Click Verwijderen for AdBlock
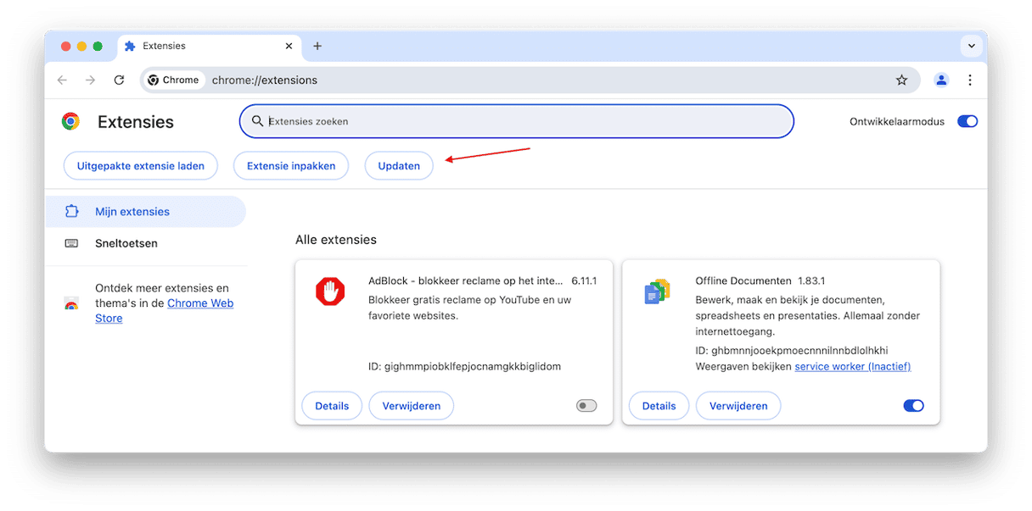This screenshot has width=1032, height=511. point(412,406)
